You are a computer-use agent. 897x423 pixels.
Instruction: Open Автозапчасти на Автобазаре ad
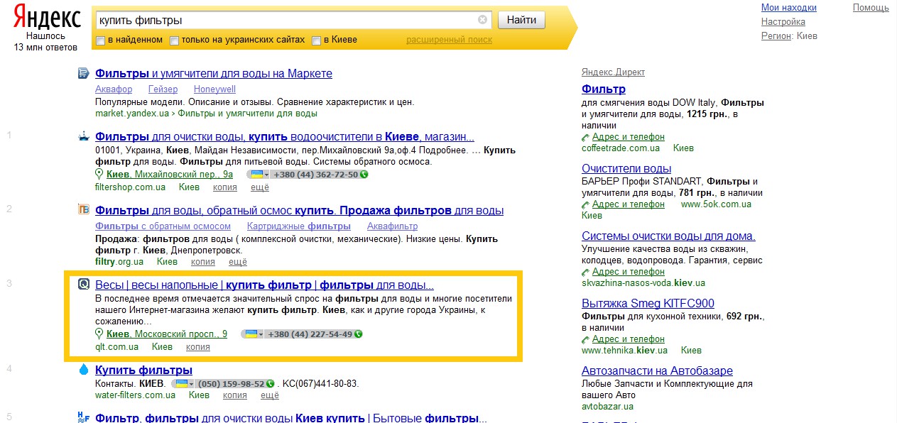pyautogui.click(x=657, y=371)
